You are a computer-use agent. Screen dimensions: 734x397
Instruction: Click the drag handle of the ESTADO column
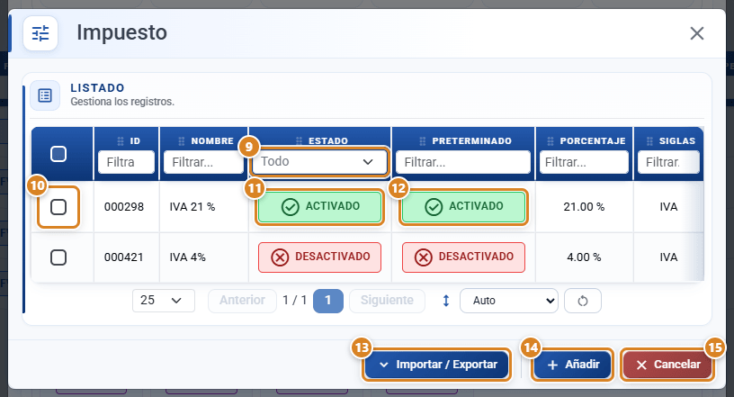300,141
